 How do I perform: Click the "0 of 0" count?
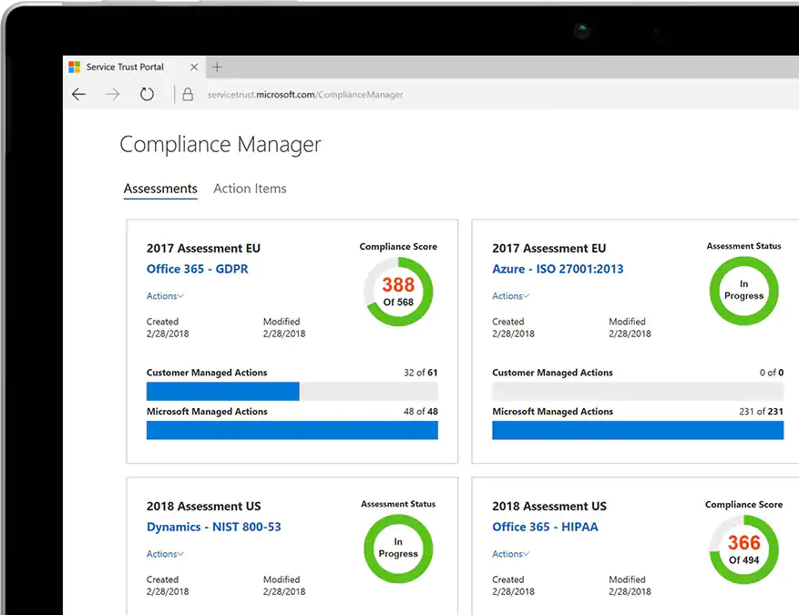[772, 373]
